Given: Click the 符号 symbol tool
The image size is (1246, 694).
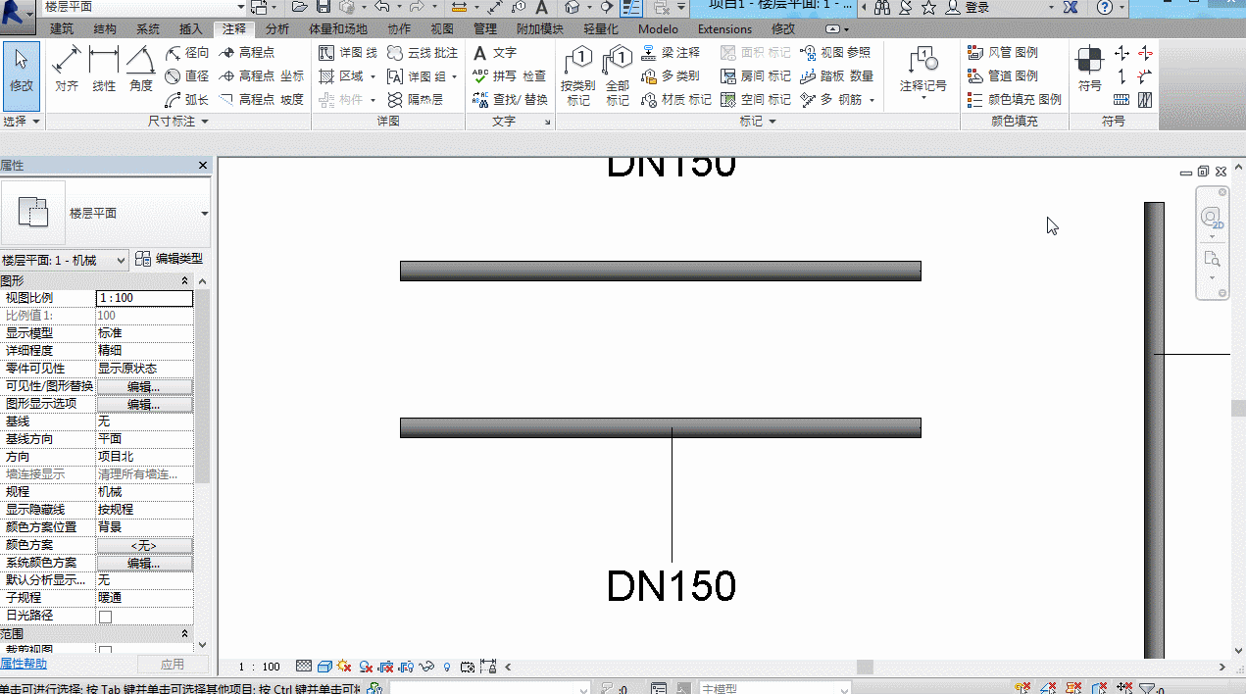Looking at the screenshot, I should click(1089, 69).
